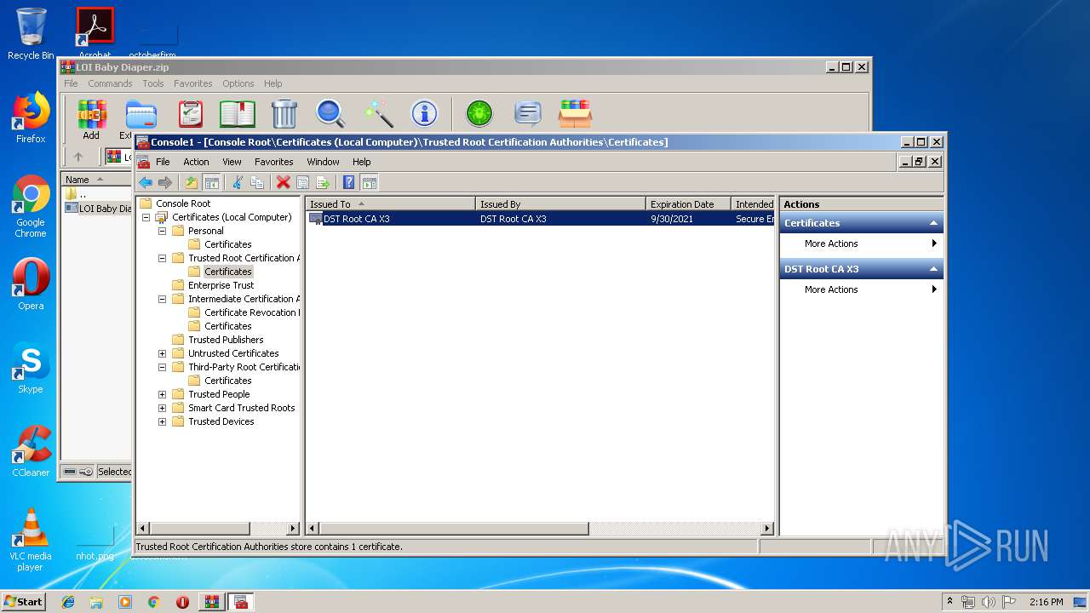Click the Start button
Viewport: 1090px width, 613px height.
click(x=24, y=602)
